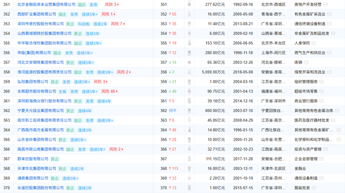Show 风险 2 details for 南昌市政公用集团
This screenshot has height=193, width=345.
click(x=116, y=149)
